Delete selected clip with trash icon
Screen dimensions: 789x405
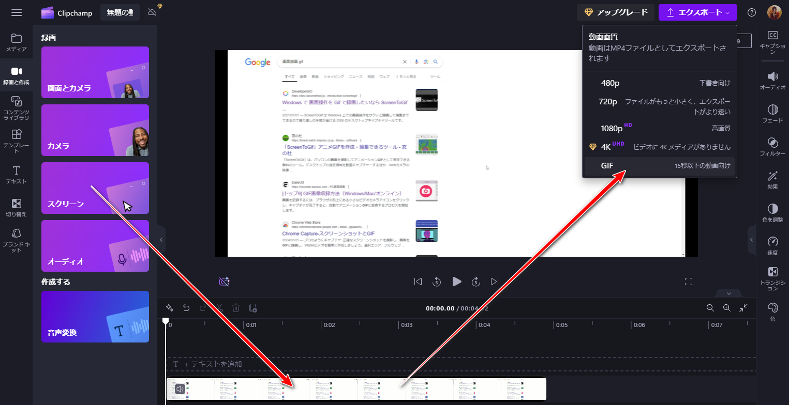click(236, 308)
